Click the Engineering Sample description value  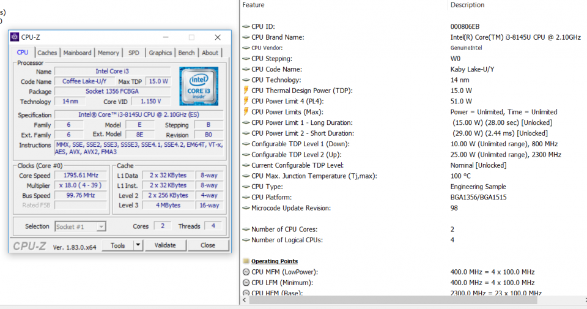(x=478, y=187)
